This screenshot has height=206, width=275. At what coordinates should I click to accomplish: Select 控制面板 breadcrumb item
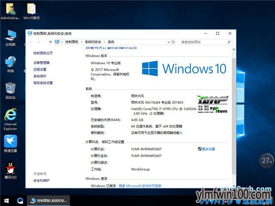72,42
